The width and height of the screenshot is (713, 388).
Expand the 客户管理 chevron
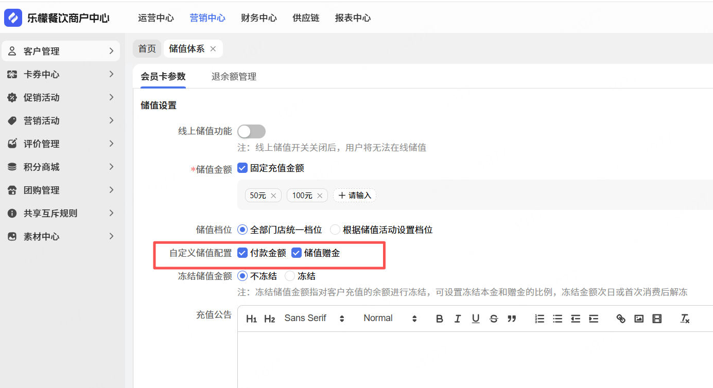click(x=112, y=51)
